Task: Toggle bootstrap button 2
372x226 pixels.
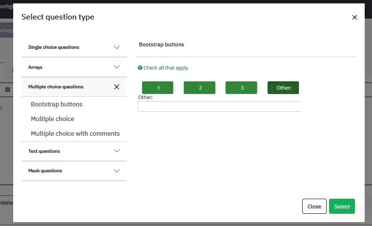Action: [200, 88]
